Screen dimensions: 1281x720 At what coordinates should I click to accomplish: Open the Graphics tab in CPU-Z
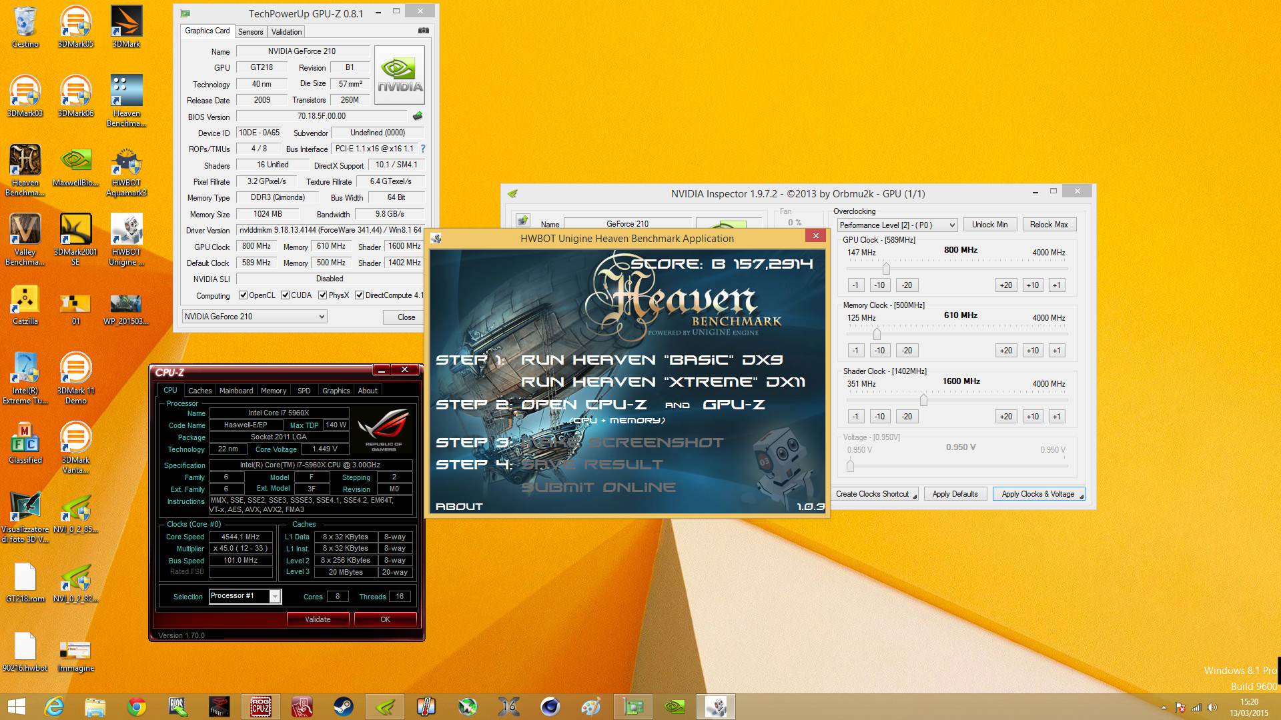pos(336,391)
